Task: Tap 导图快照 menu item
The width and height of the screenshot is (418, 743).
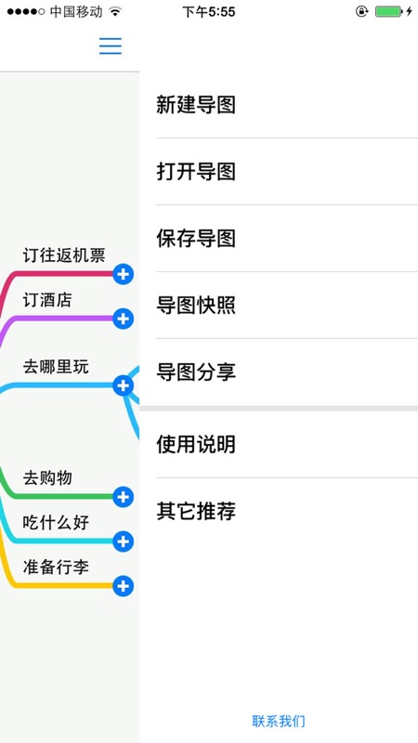Action: [x=279, y=306]
